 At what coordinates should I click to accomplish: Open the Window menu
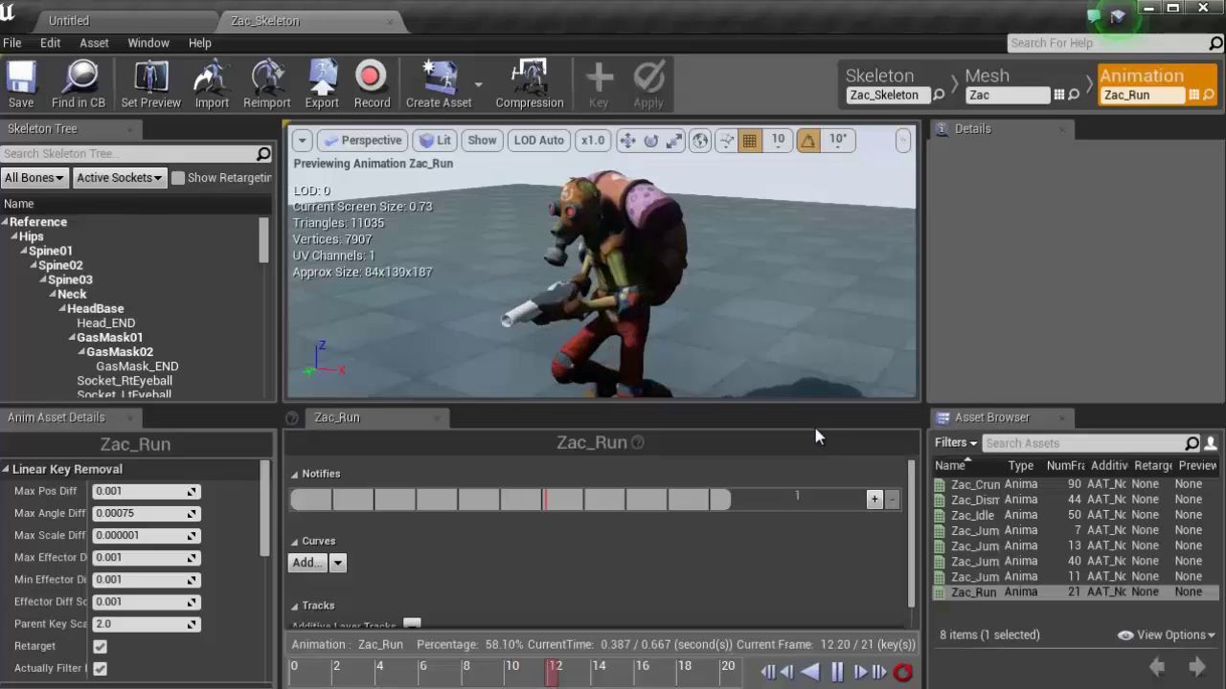(x=148, y=43)
